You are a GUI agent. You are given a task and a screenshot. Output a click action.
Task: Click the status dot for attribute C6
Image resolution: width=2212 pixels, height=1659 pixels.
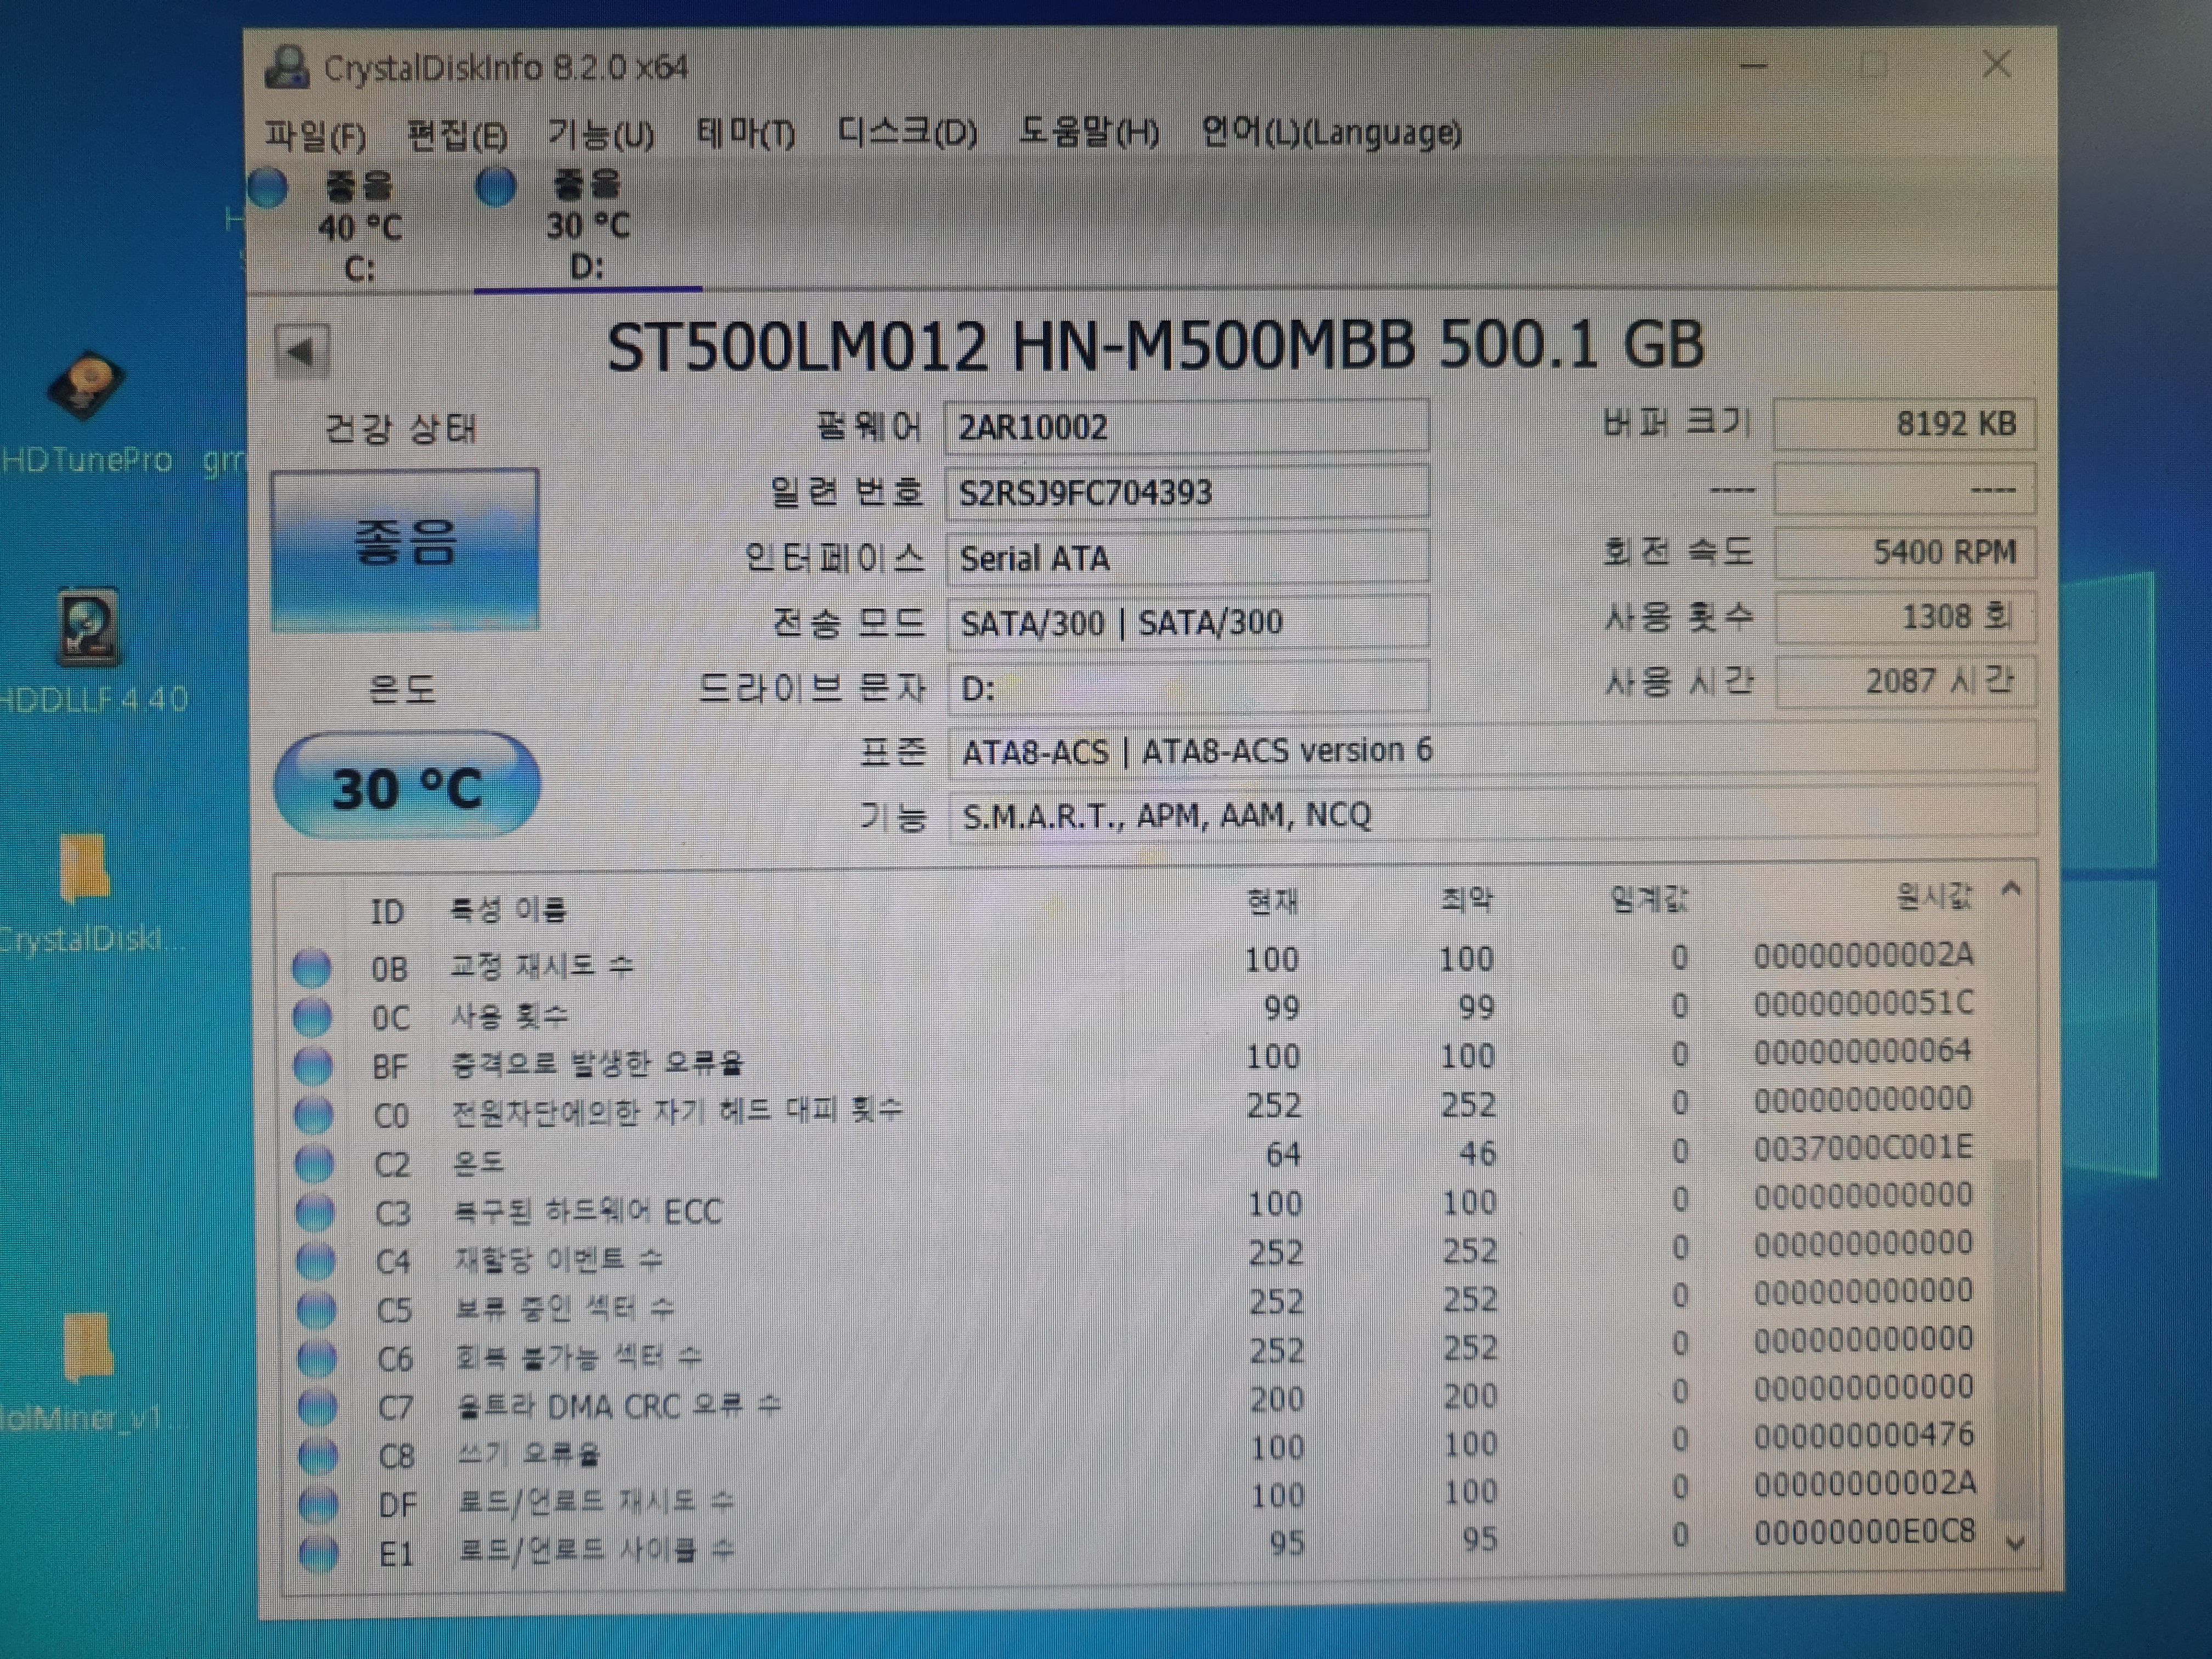tap(318, 1358)
